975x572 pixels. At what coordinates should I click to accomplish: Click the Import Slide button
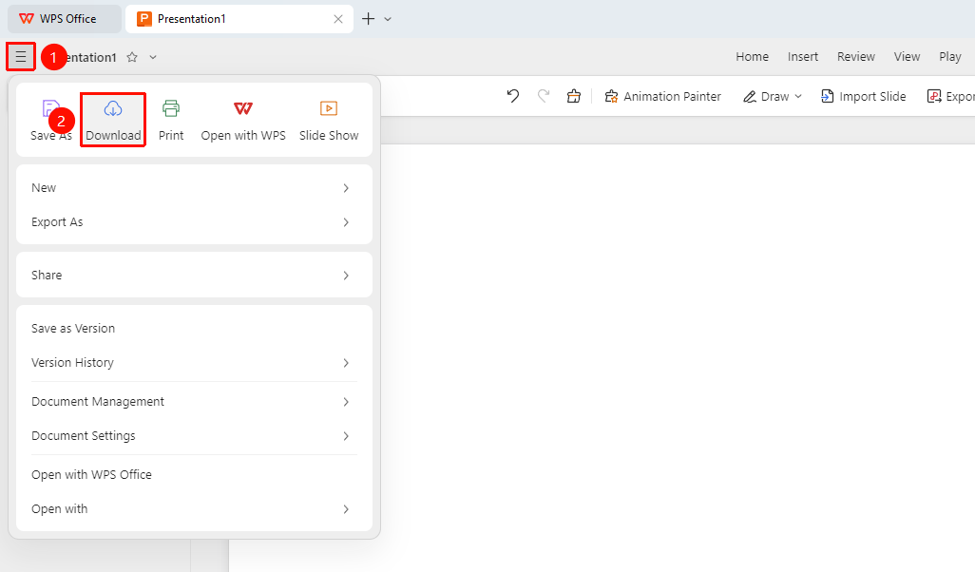pos(863,96)
